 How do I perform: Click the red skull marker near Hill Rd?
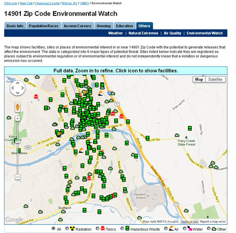(x=36, y=96)
